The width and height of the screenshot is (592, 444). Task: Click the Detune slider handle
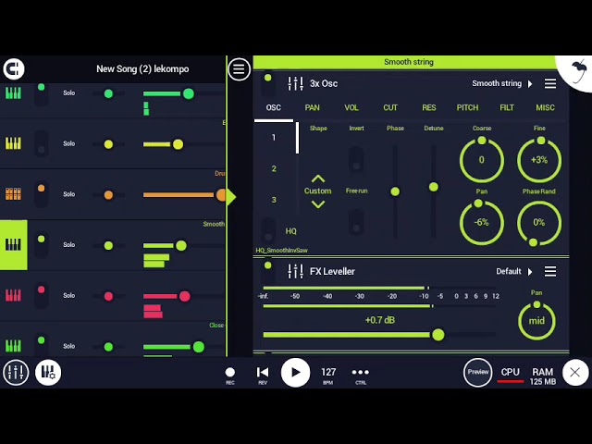(434, 187)
